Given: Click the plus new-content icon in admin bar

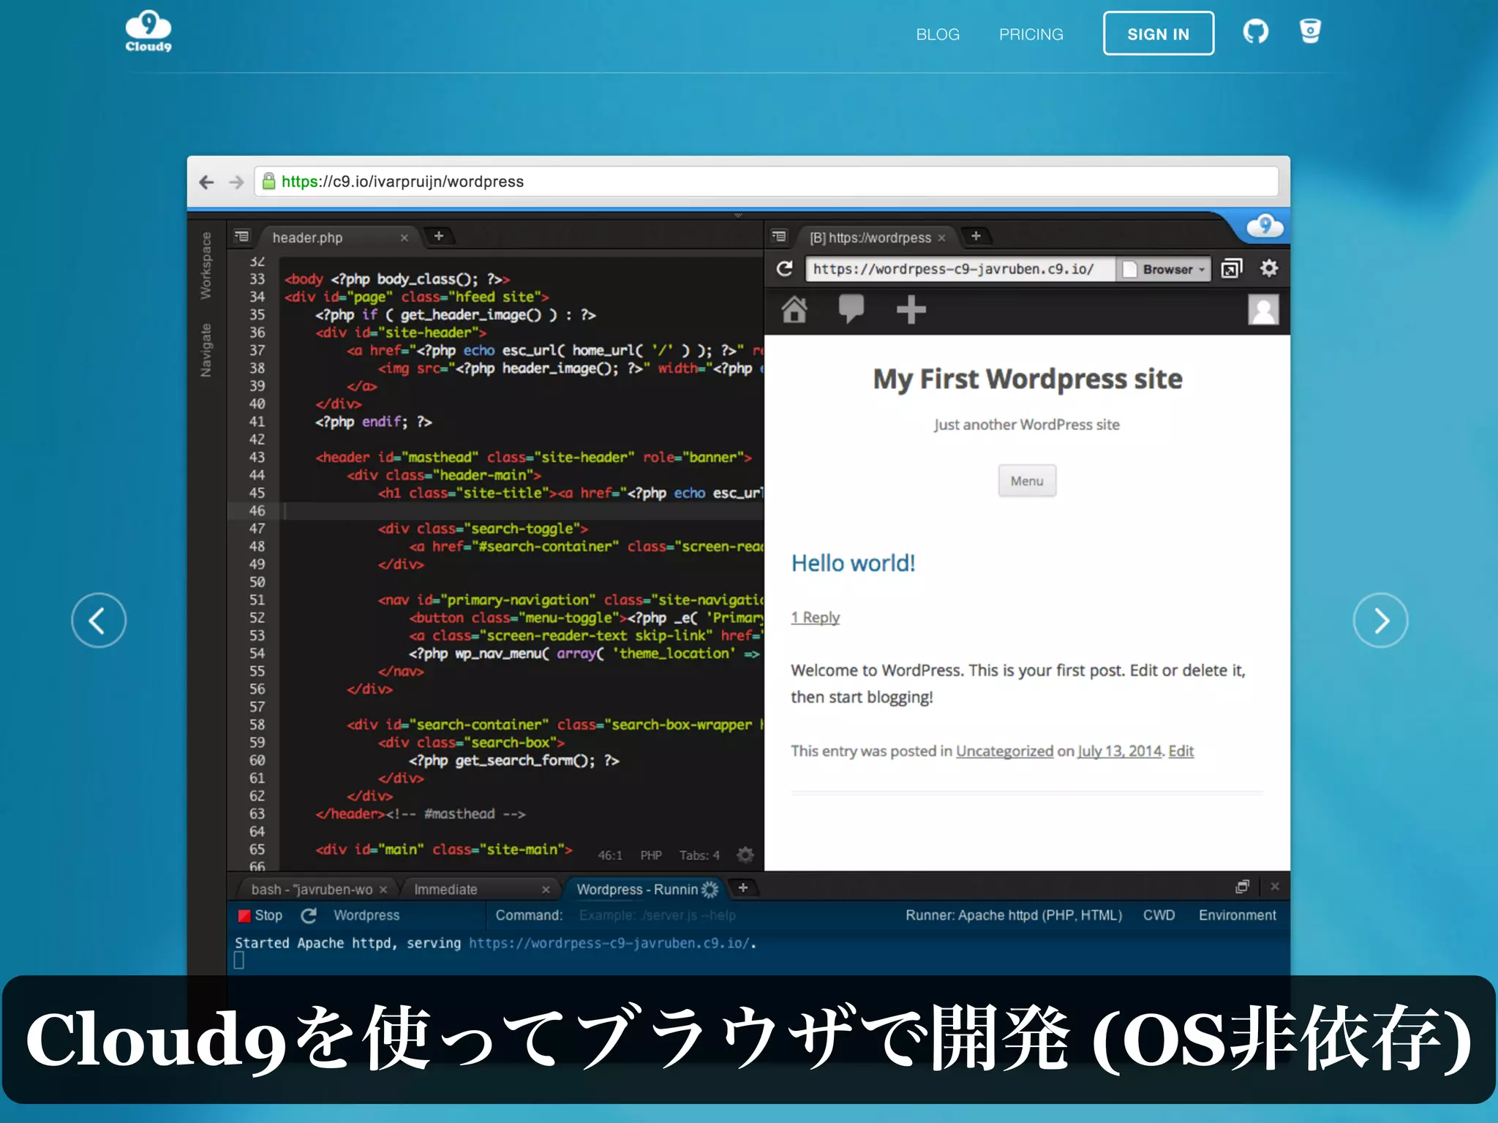Looking at the screenshot, I should click(911, 310).
